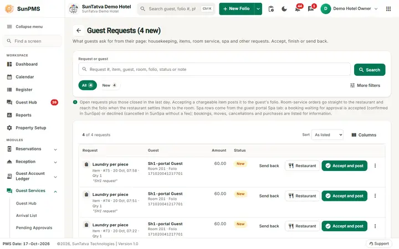Click the Demo Hotel Owner avatar

325,9
